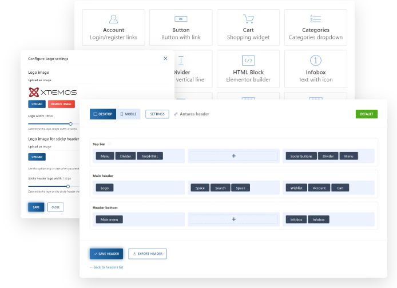Add the Categories dropdown element
This screenshot has width=397, height=288.
coord(315,27)
